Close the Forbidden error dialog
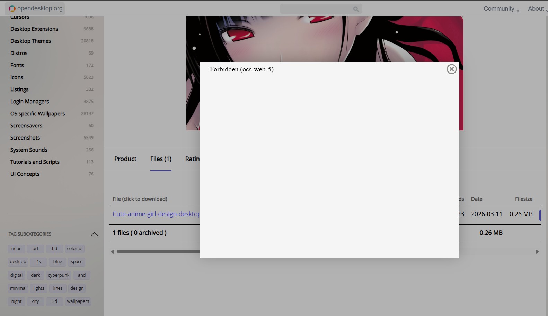The height and width of the screenshot is (316, 548). tap(451, 69)
